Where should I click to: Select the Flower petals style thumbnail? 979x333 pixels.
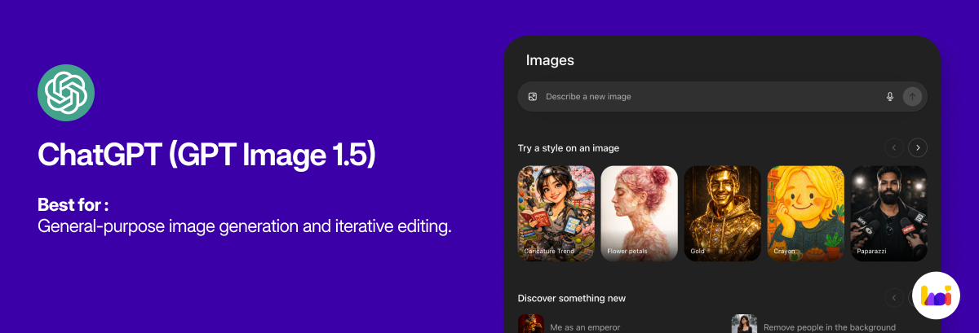[640, 213]
